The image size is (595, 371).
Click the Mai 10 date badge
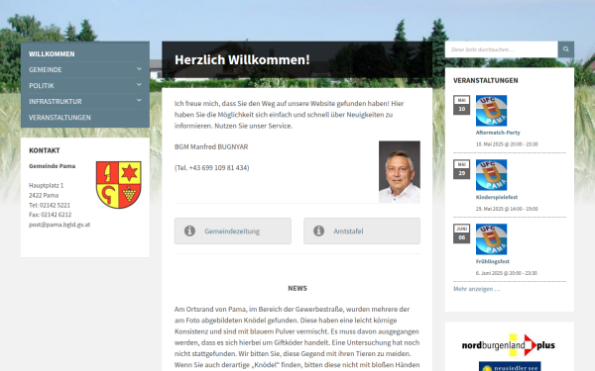(461, 105)
